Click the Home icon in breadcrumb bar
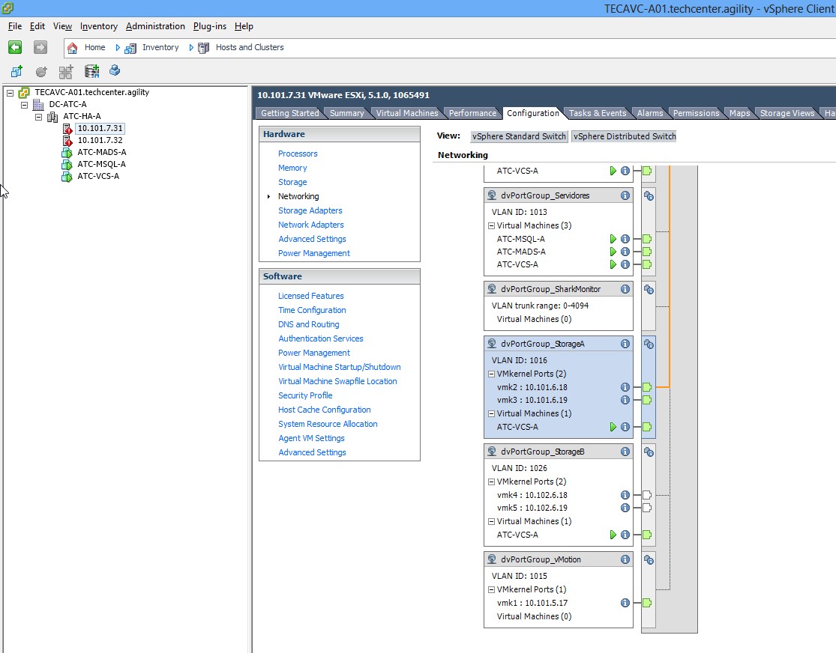The width and height of the screenshot is (836, 653). coord(73,47)
